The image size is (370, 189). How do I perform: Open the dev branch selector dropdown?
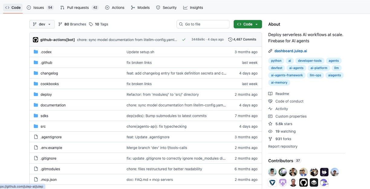click(42, 24)
